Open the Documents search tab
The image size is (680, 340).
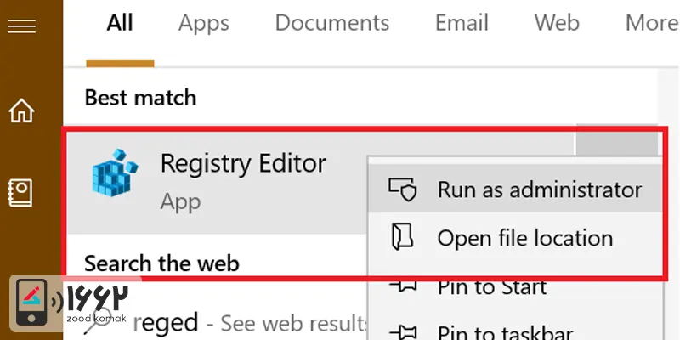point(332,23)
